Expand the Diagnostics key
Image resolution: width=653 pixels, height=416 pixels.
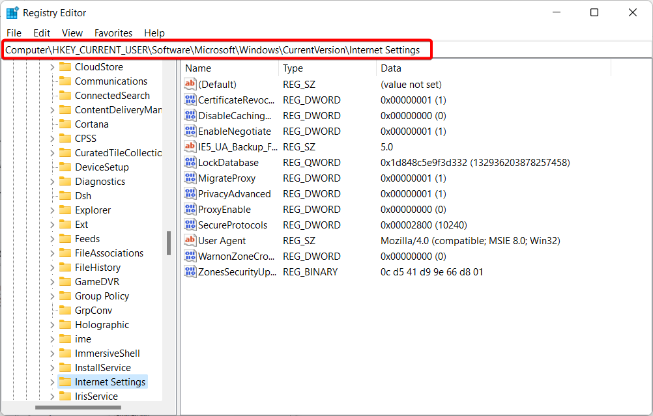52,182
